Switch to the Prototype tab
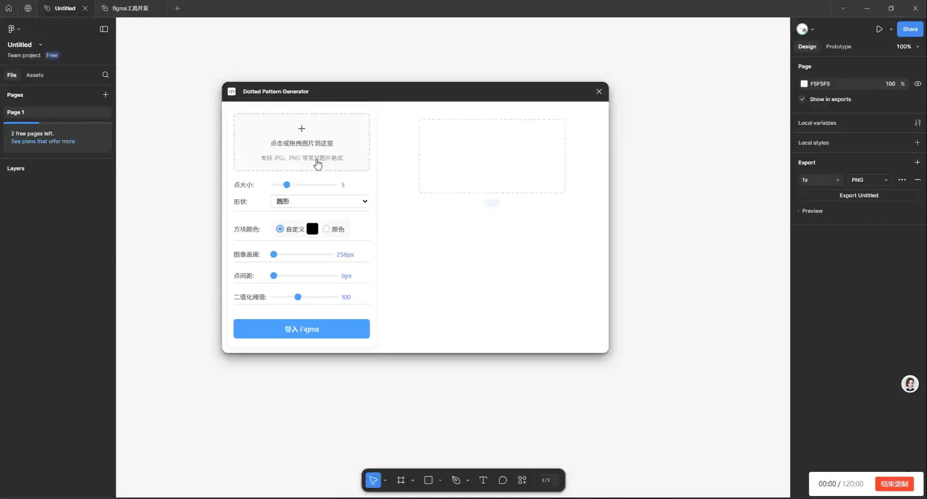This screenshot has height=499, width=927. (838, 46)
